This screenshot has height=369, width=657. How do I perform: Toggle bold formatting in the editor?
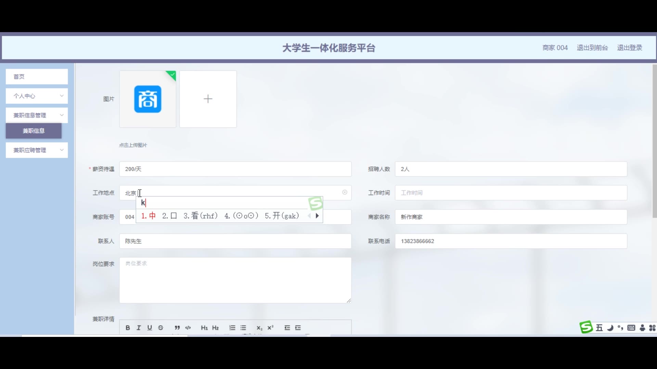pos(128,328)
